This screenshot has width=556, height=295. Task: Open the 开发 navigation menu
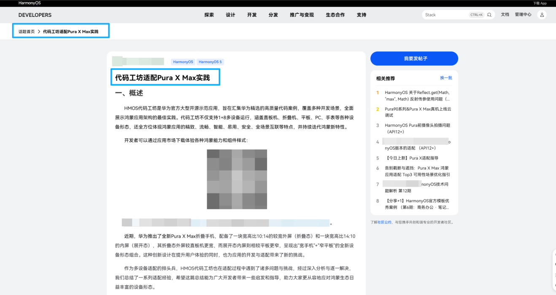(252, 14)
